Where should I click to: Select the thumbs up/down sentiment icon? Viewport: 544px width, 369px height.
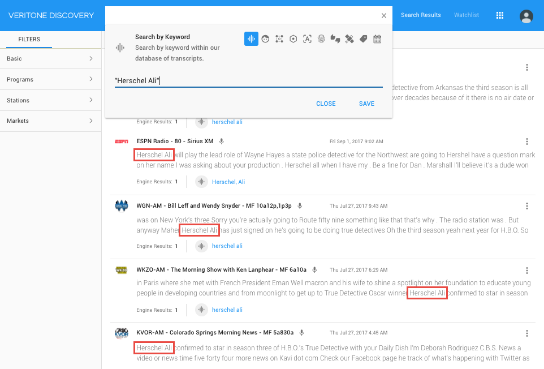(x=335, y=39)
